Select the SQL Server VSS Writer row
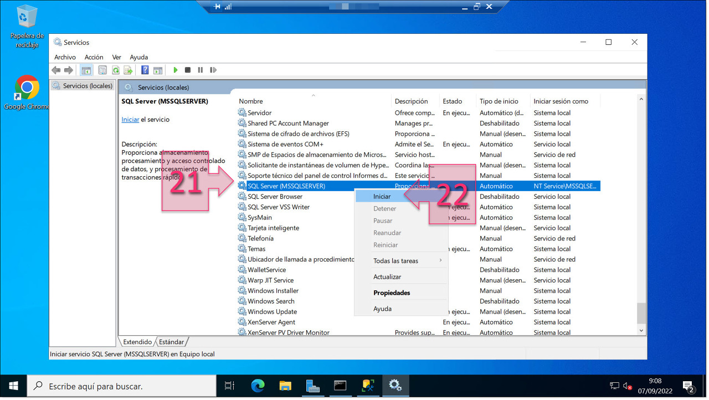 pyautogui.click(x=419, y=207)
